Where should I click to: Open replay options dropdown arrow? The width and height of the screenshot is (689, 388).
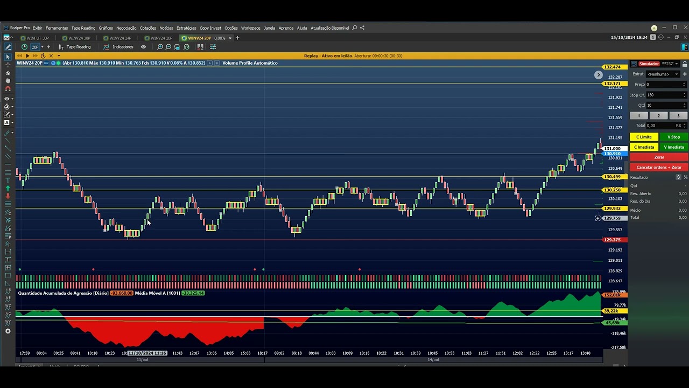pos(59,56)
